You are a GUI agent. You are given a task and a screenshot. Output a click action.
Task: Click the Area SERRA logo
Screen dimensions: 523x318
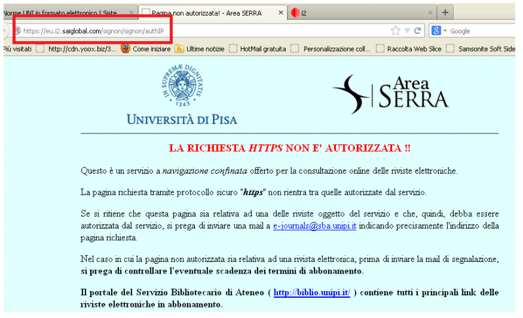point(390,93)
